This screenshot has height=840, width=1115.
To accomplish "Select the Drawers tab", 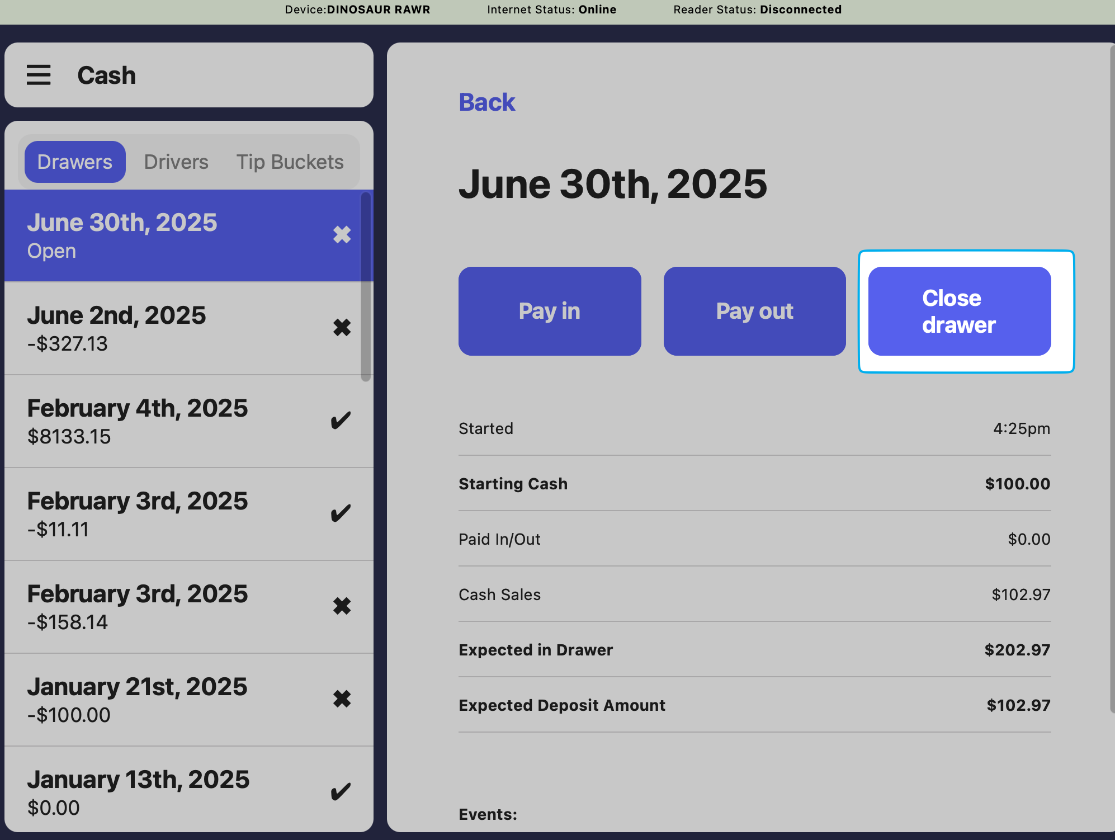I will [x=75, y=162].
